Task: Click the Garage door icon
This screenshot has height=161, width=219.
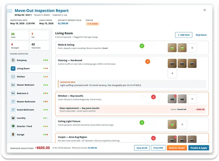Action: click(x=13, y=135)
